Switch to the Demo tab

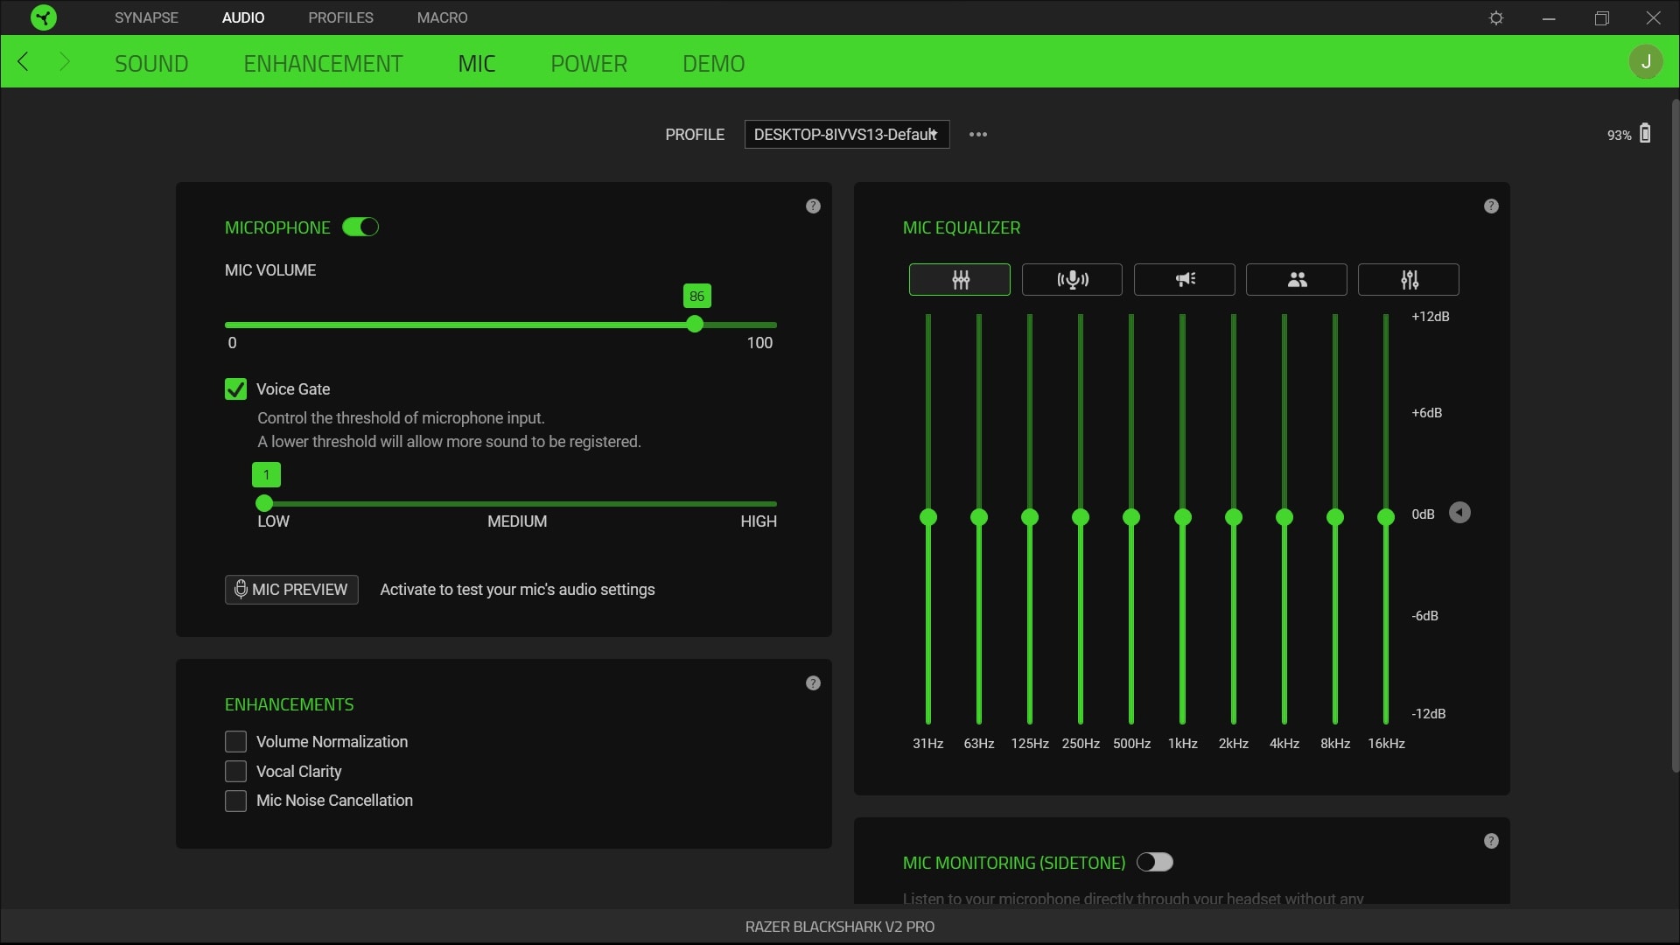[x=714, y=63]
